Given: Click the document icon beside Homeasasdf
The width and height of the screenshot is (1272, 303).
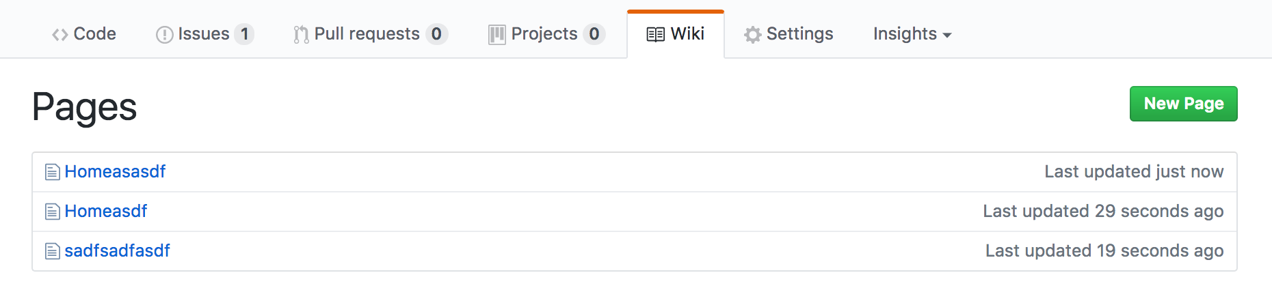Looking at the screenshot, I should click(x=53, y=172).
